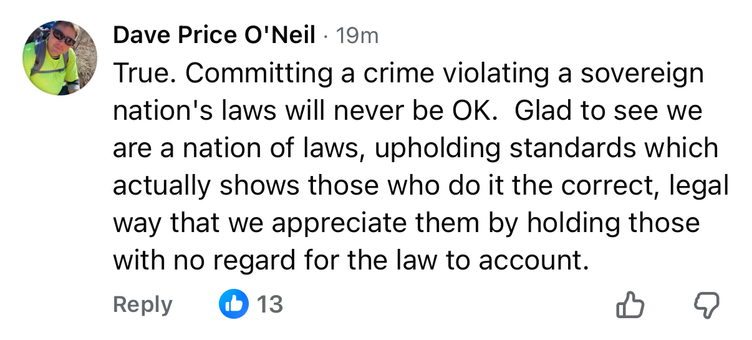Click the word "legal" in the comment
The width and height of the screenshot is (752, 340).
pos(698,186)
